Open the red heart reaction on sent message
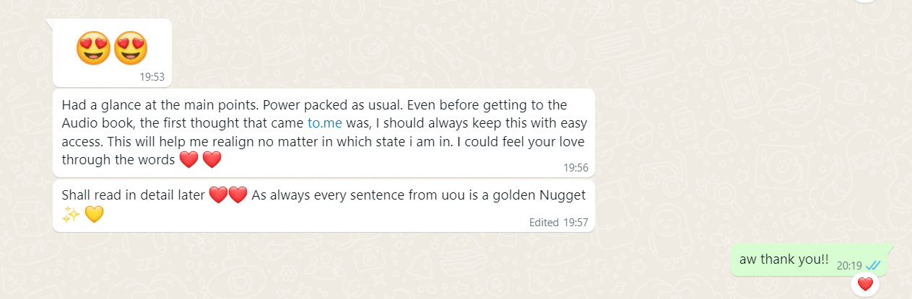912x299 pixels. [865, 285]
